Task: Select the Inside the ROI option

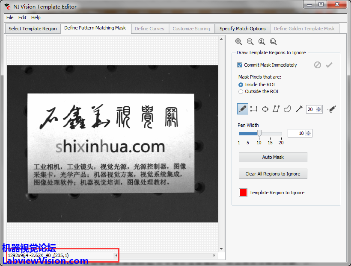Action: point(241,85)
